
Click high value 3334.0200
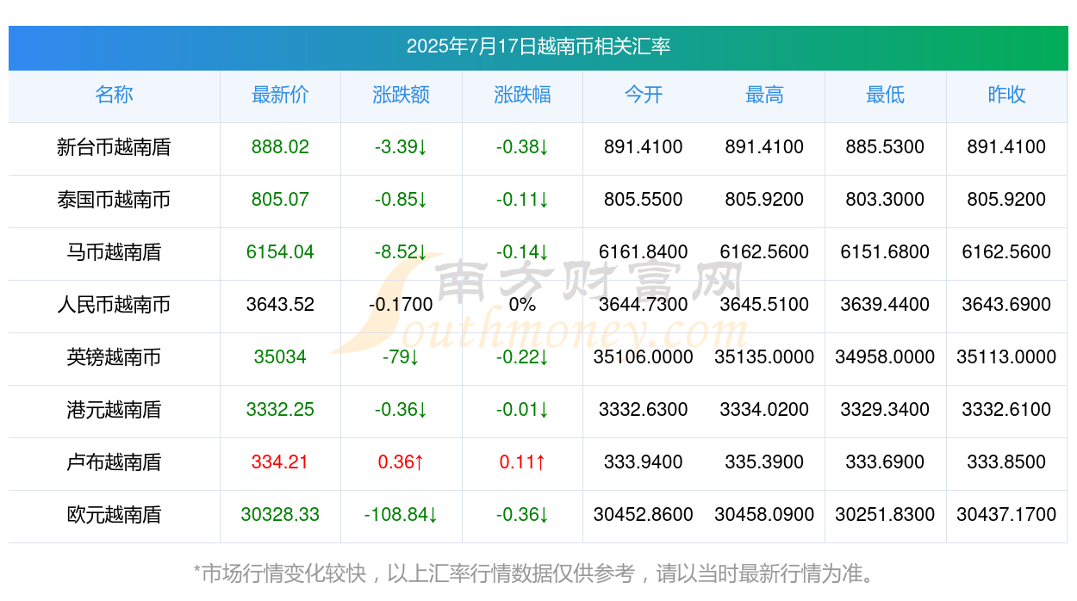click(764, 410)
